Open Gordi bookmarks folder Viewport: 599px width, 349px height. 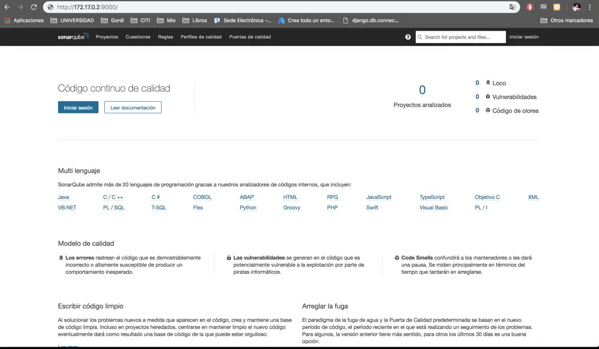(112, 20)
